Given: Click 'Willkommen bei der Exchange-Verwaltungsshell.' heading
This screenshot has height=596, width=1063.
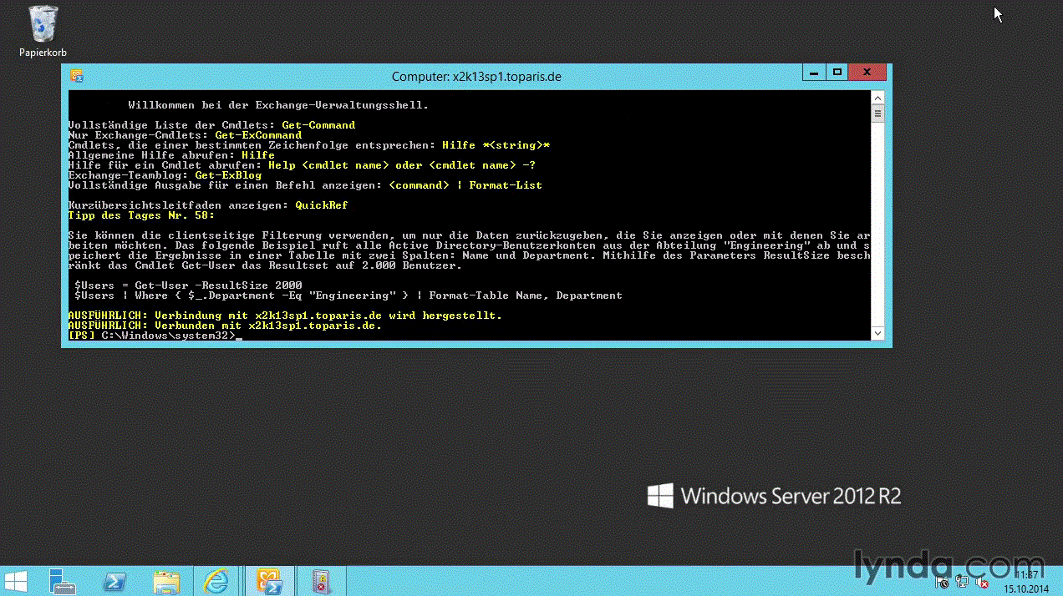Looking at the screenshot, I should point(278,105).
